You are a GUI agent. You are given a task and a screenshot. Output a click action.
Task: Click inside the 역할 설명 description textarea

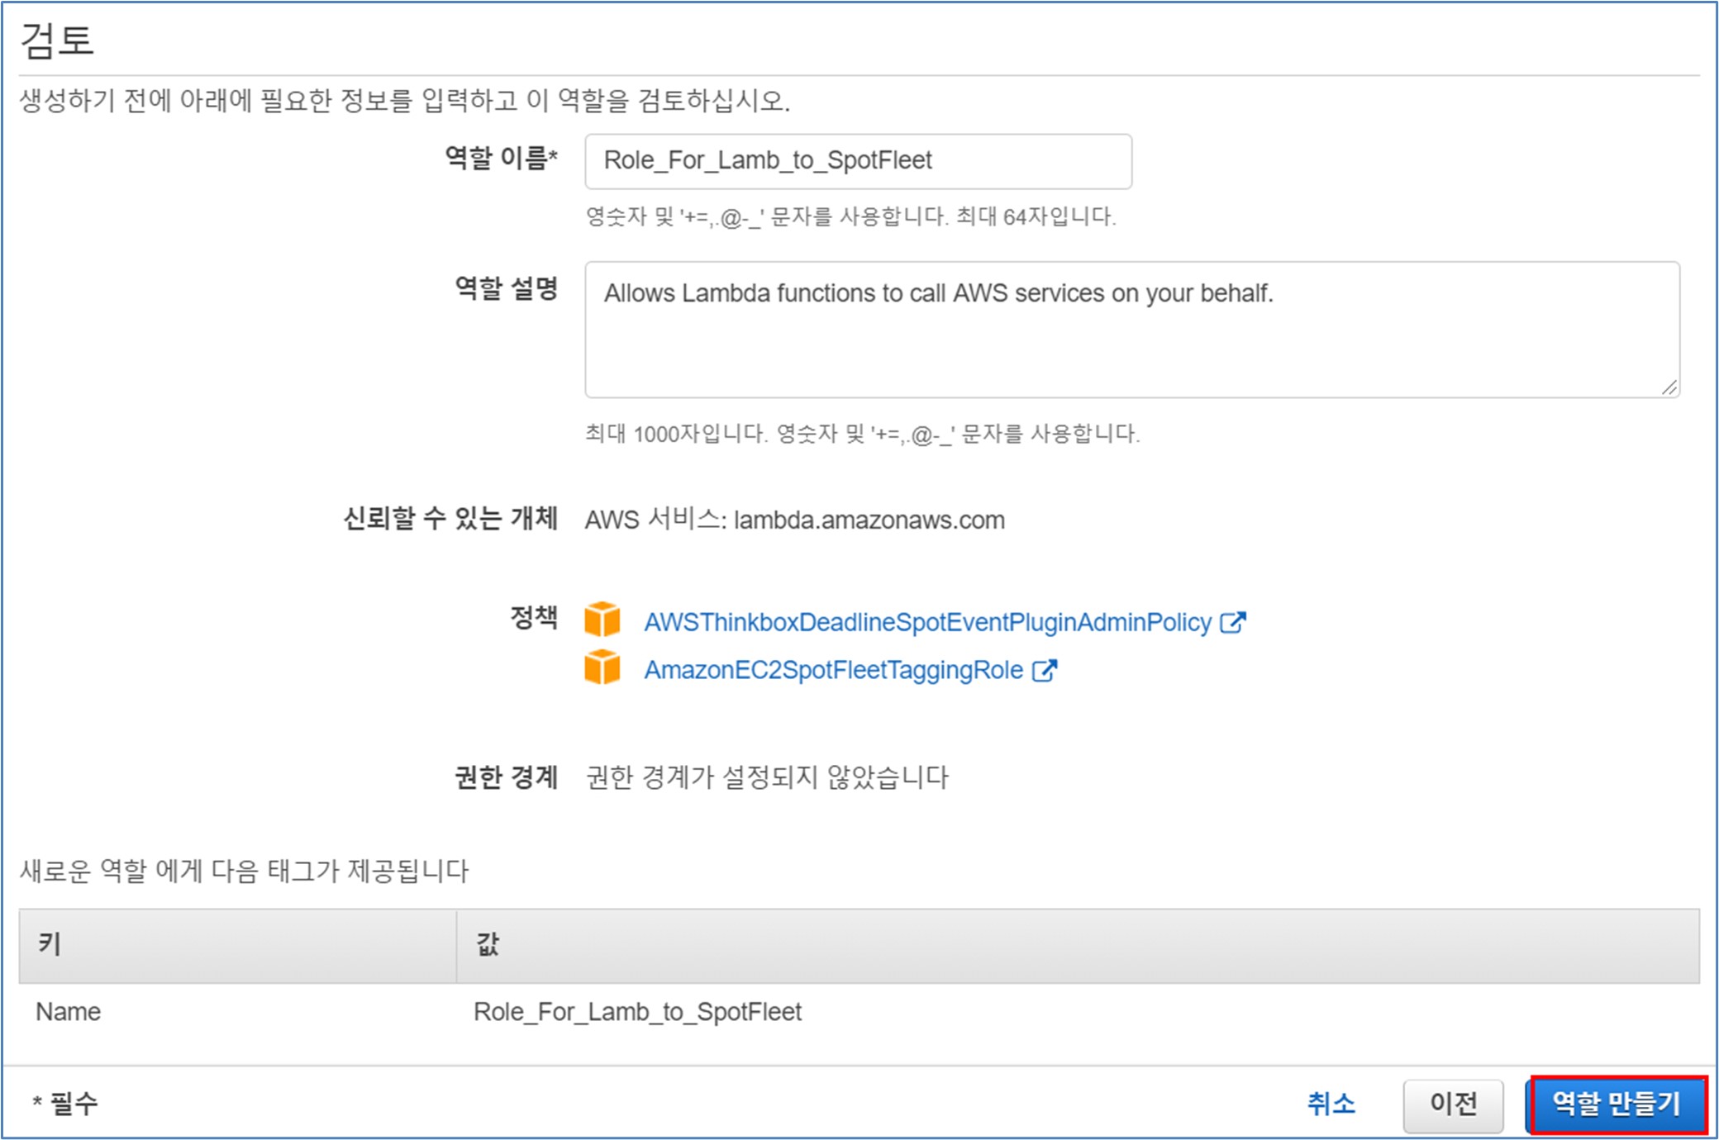point(1131,330)
